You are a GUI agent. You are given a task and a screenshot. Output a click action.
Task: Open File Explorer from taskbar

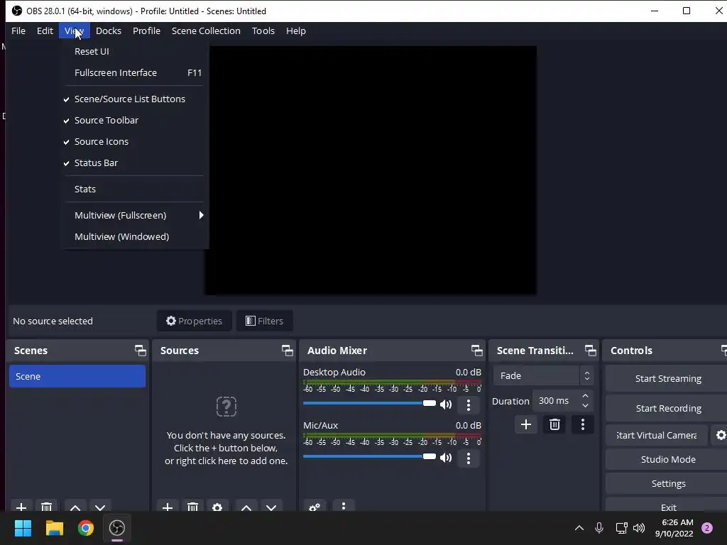(x=54, y=528)
